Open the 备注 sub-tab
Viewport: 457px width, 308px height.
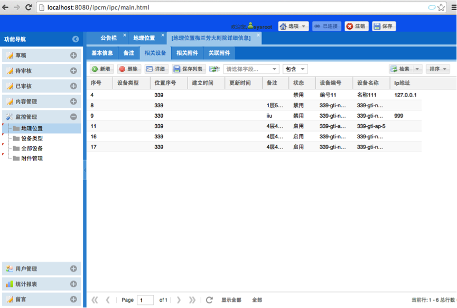coord(128,53)
